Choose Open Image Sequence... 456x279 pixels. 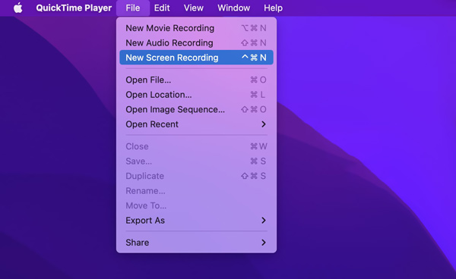[196, 109]
